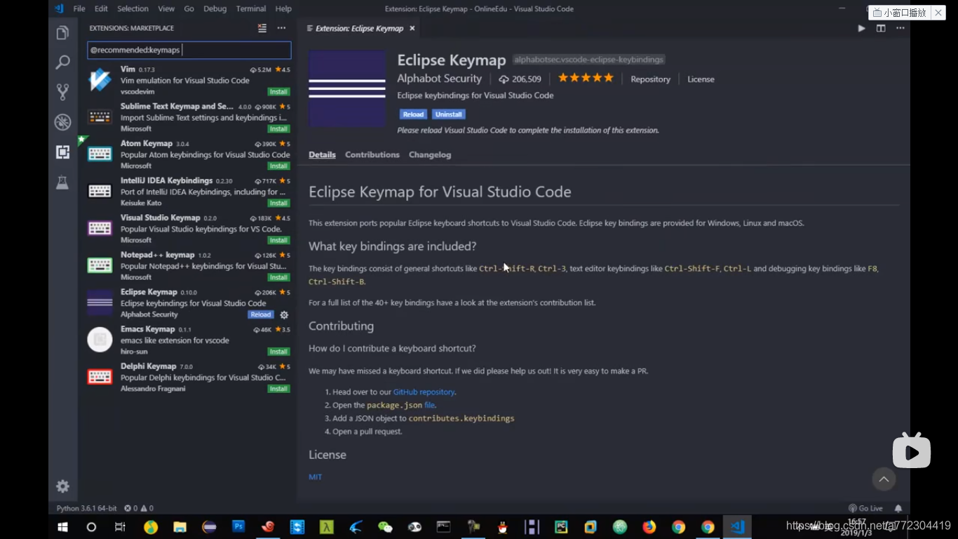This screenshot has height=539, width=958.
Task: Switch to the Details tab
Action: pyautogui.click(x=322, y=154)
